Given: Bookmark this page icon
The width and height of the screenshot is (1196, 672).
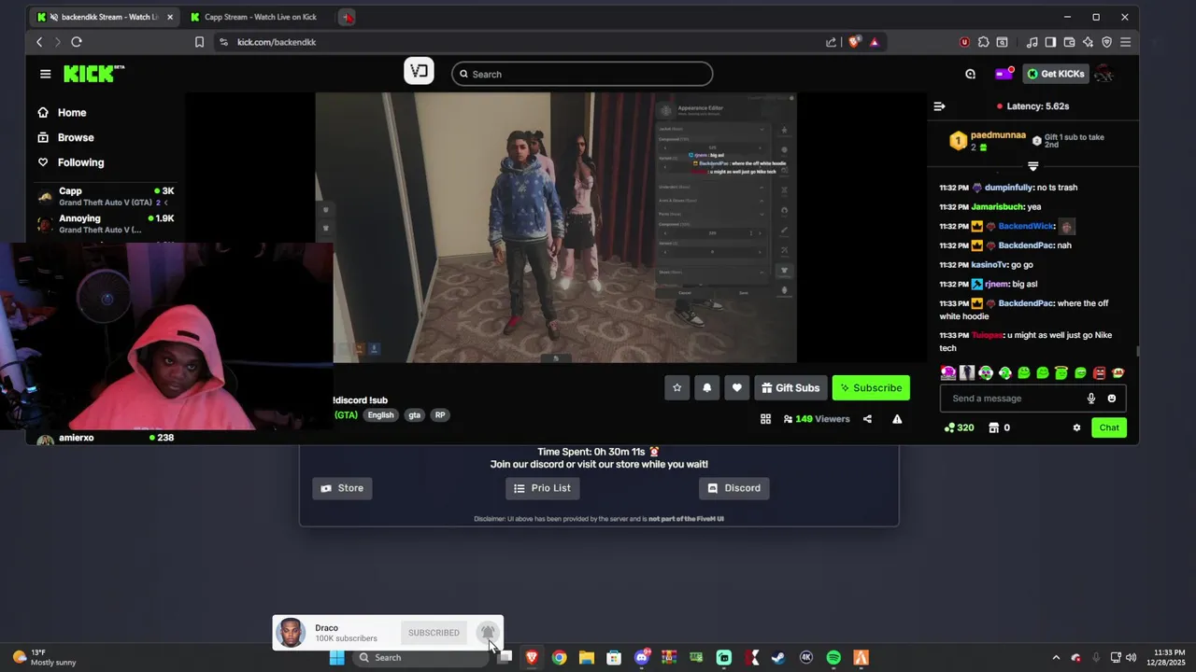Looking at the screenshot, I should pos(199,42).
